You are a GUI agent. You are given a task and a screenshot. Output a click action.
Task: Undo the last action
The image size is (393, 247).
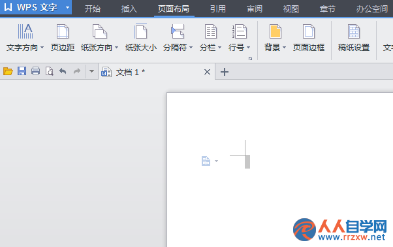tap(63, 71)
